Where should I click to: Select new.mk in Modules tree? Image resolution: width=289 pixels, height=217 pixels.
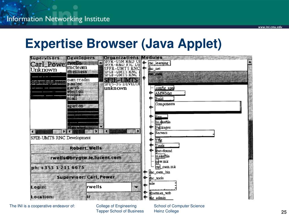162,161
